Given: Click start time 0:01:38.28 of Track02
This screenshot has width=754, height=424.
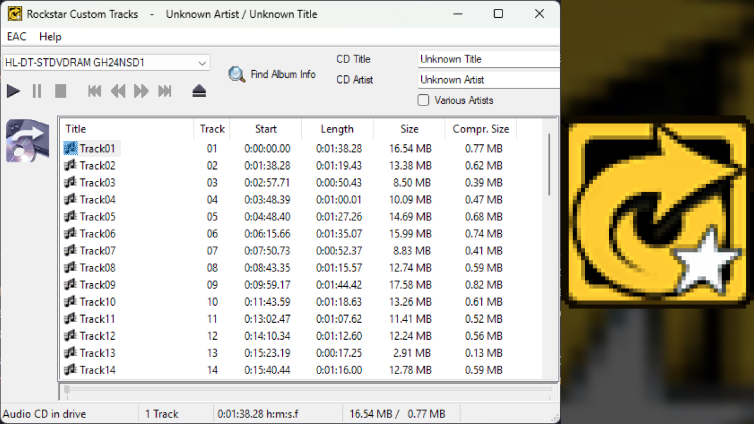Looking at the screenshot, I should pyautogui.click(x=267, y=165).
